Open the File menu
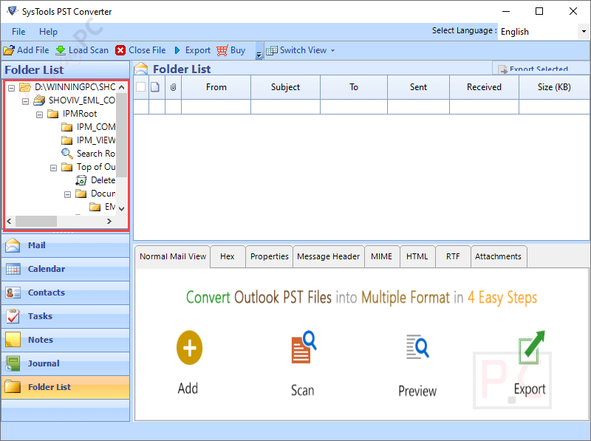This screenshot has height=441, width=591. [x=18, y=32]
